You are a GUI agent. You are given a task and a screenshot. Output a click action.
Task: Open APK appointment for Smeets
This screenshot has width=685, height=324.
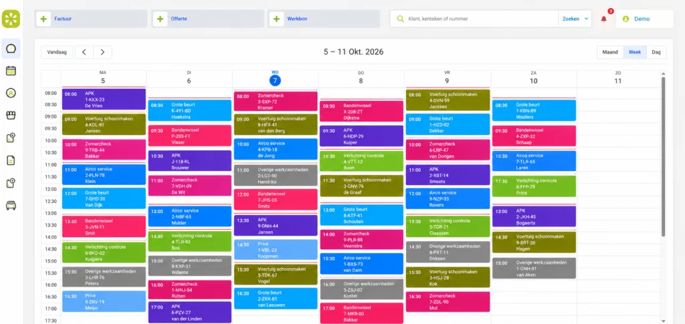[448, 175]
